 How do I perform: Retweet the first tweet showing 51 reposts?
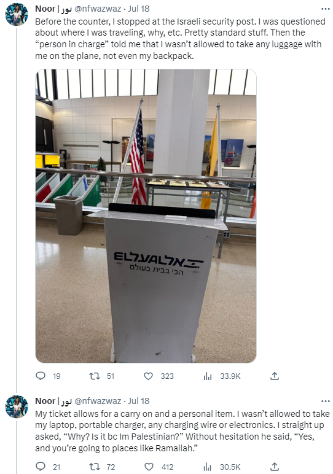pyautogui.click(x=95, y=376)
